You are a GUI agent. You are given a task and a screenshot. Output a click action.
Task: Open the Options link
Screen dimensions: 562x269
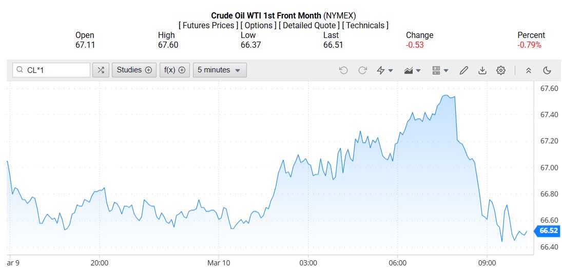click(x=259, y=25)
